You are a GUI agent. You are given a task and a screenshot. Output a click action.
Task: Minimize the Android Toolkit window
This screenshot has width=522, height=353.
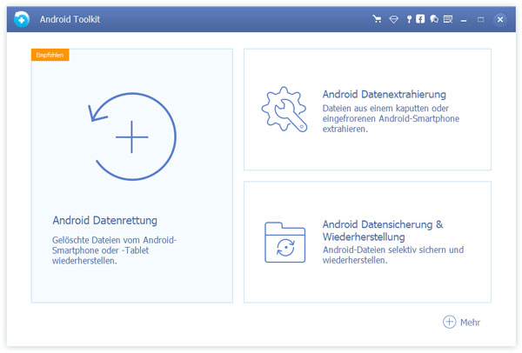click(464, 20)
